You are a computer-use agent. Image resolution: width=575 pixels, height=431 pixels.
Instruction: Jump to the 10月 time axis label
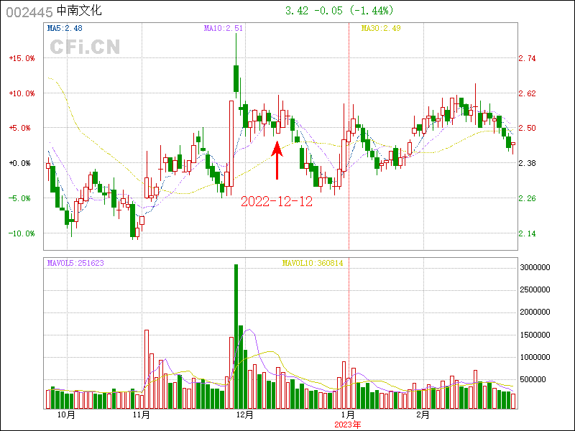coord(65,414)
